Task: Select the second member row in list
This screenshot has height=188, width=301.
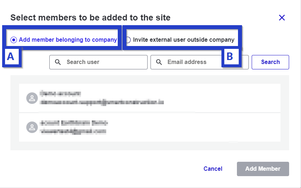Action: (x=150, y=127)
